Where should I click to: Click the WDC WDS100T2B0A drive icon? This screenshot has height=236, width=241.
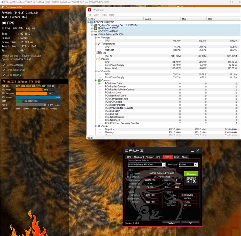pos(95,31)
